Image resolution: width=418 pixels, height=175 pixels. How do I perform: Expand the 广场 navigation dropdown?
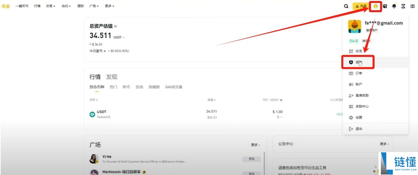[94, 6]
